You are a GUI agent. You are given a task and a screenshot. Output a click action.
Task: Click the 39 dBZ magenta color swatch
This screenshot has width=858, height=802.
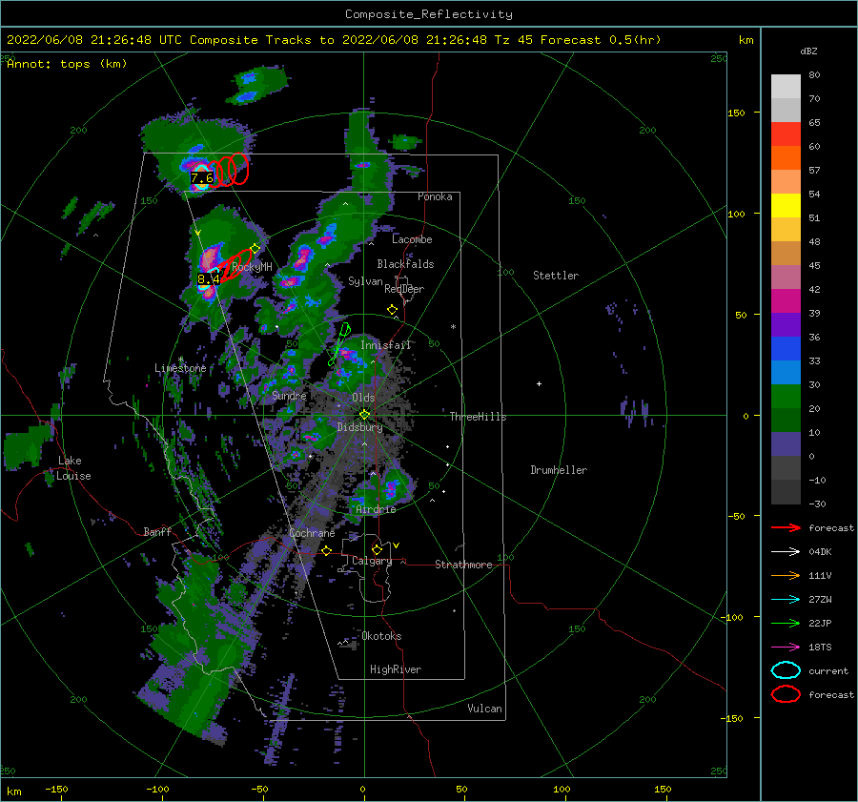pos(786,301)
